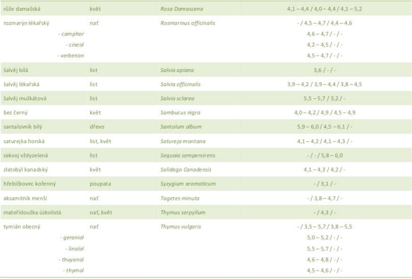Select the '- camphor' chemotype entry
Screen dimensions: 412x279
point(71,34)
